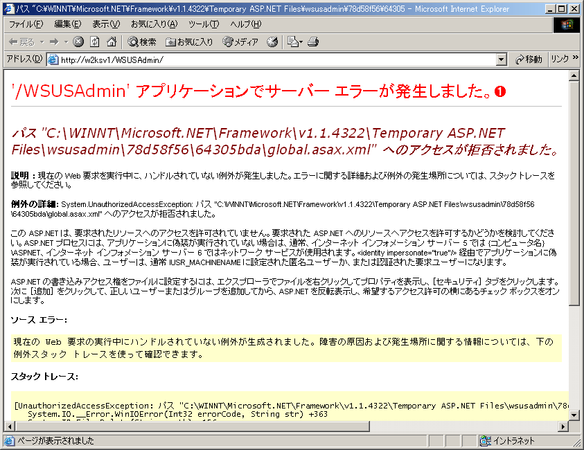Click the イントラネット zone status indicator
Screen dimensions: 584x450
(508, 441)
